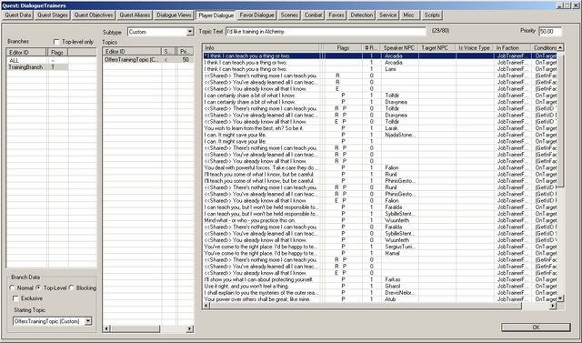The height and width of the screenshot is (343, 582).
Task: Select the 'mysteries of the outer realms' row
Action: (x=380, y=293)
